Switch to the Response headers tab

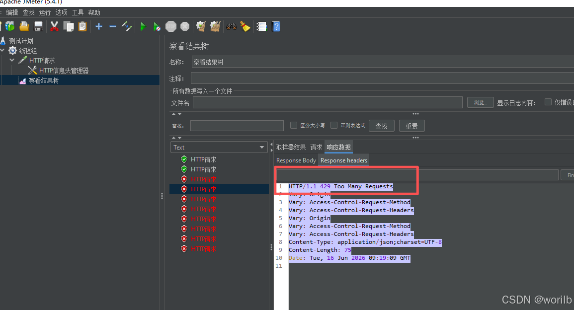coord(344,160)
